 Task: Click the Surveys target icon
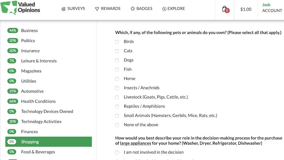click(64, 9)
